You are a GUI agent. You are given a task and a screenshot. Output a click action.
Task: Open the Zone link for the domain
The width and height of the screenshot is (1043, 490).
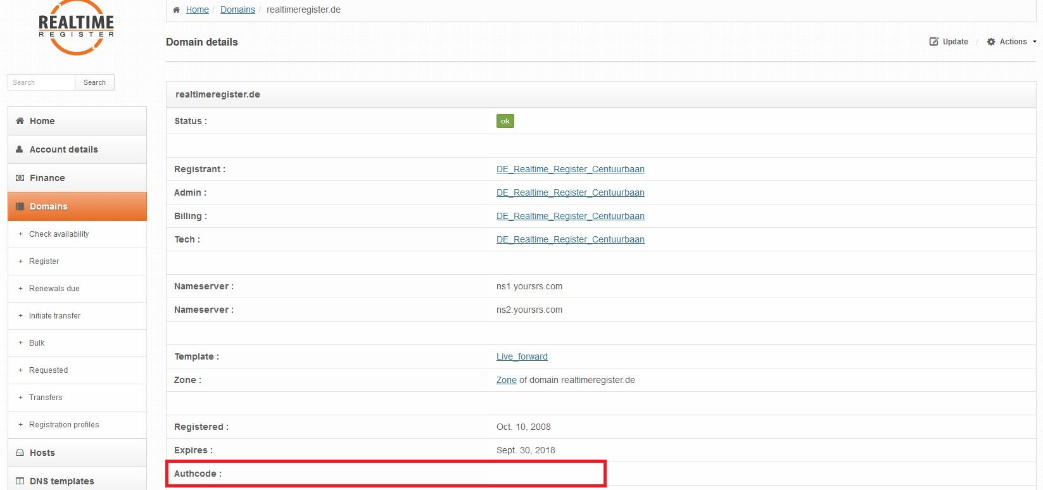click(x=507, y=380)
